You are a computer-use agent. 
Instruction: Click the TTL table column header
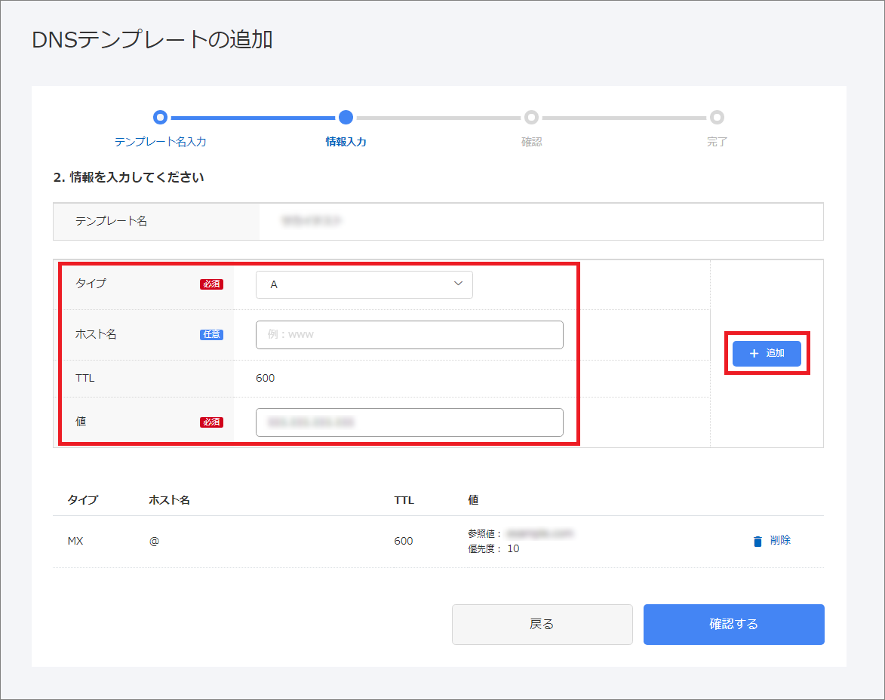(x=404, y=499)
